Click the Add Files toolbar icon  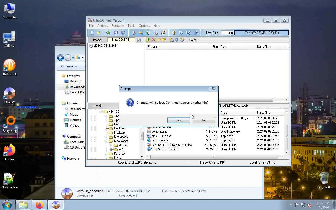[x=174, y=33]
